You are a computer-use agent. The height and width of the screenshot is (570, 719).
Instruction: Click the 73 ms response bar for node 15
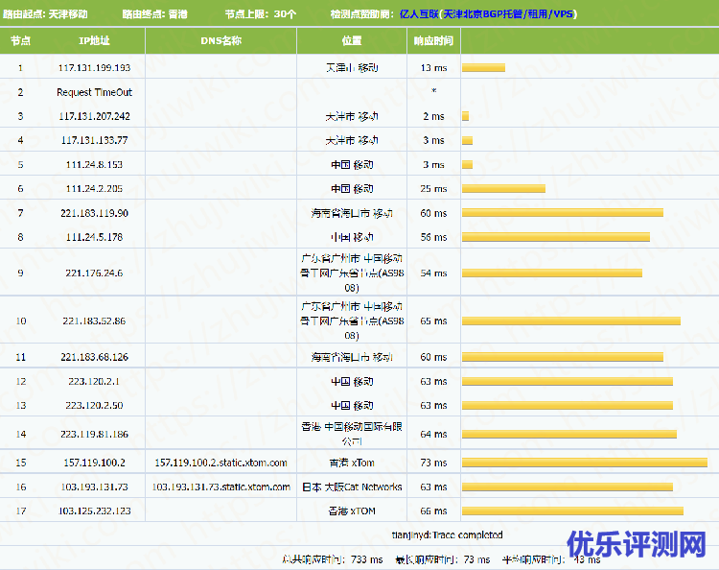coord(584,463)
